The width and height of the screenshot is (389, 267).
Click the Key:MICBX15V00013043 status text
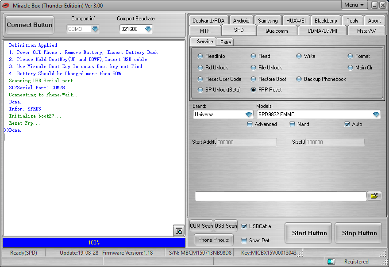pos(269,253)
